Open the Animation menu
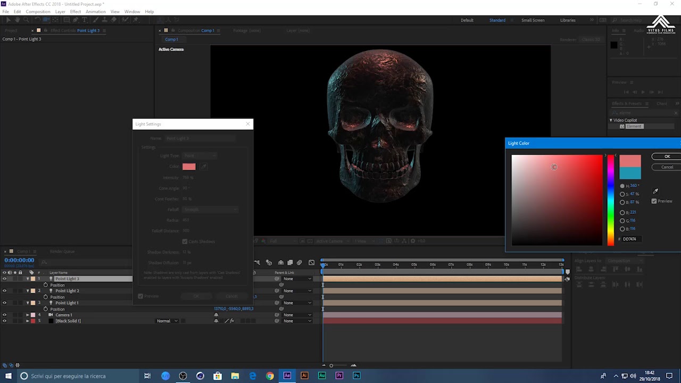 (x=95, y=11)
